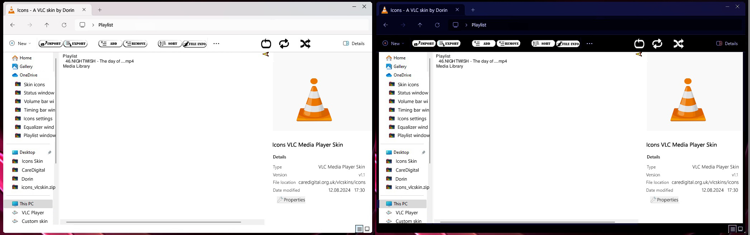Click the Up arrow in the light window

pos(47,25)
